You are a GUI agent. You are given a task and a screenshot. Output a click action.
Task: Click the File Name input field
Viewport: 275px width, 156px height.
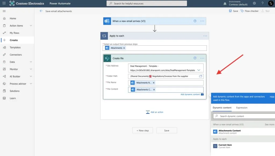click(166, 83)
